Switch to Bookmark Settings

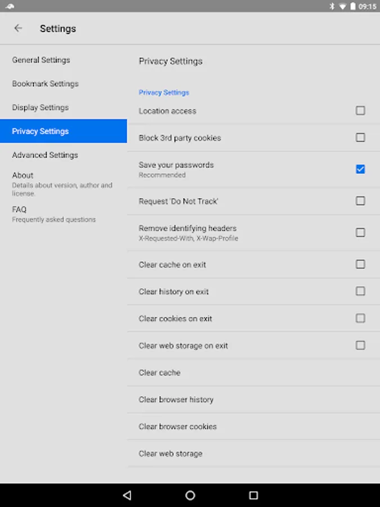[x=45, y=83]
